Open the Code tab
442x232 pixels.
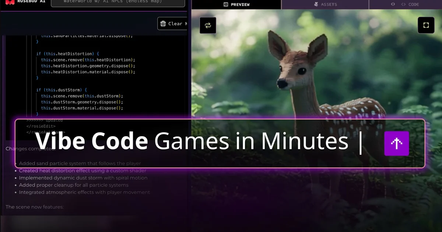(410, 4)
